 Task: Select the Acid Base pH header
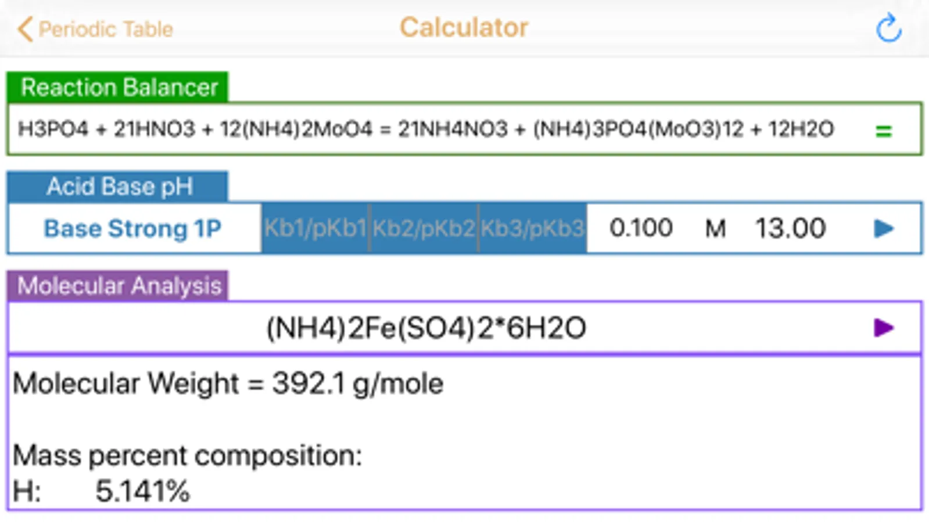118,187
